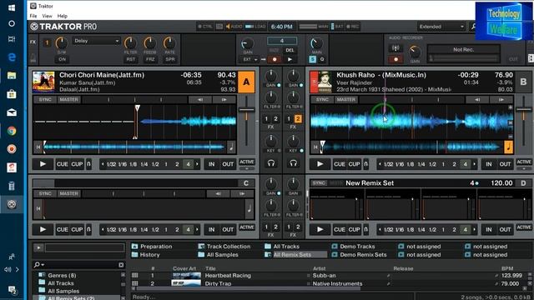
Task: Click Deck B tempo bend right arrow
Action: click(x=501, y=100)
